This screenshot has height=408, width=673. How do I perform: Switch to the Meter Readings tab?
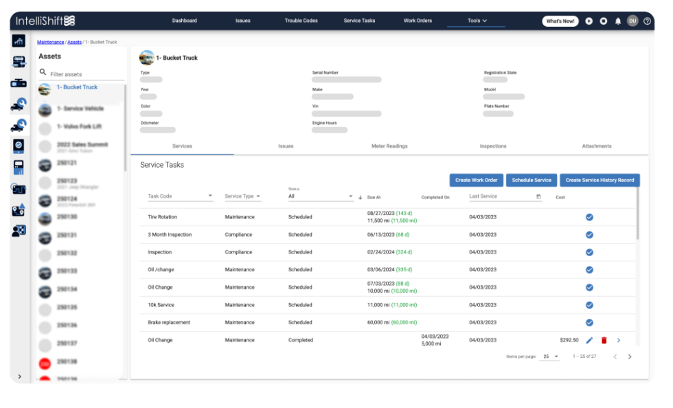[388, 146]
